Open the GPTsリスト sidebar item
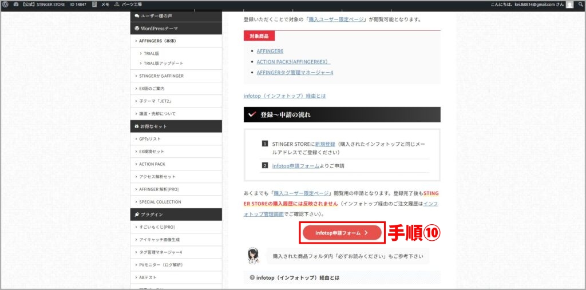The width and height of the screenshot is (586, 290). 151,139
